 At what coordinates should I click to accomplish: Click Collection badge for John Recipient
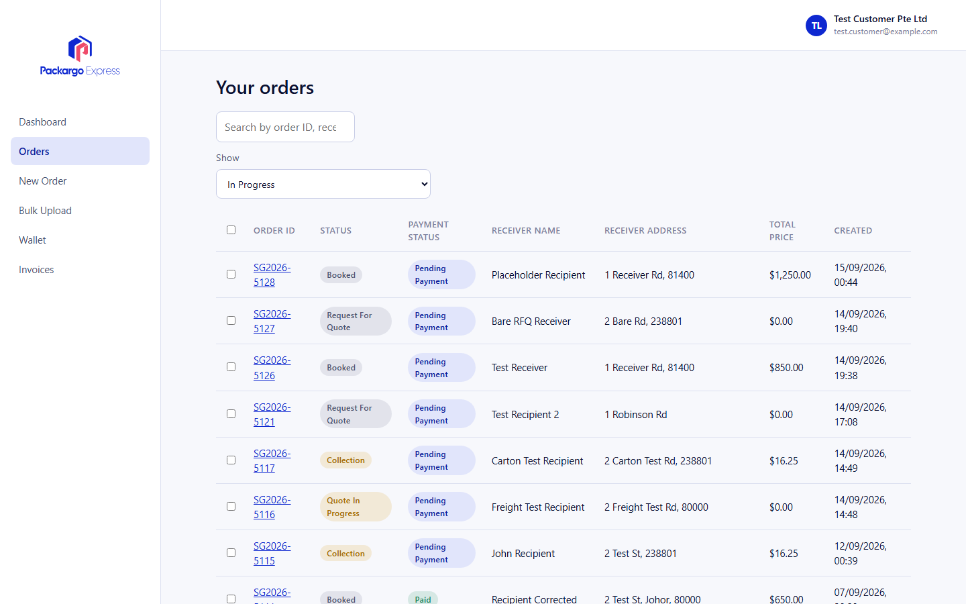(x=345, y=553)
